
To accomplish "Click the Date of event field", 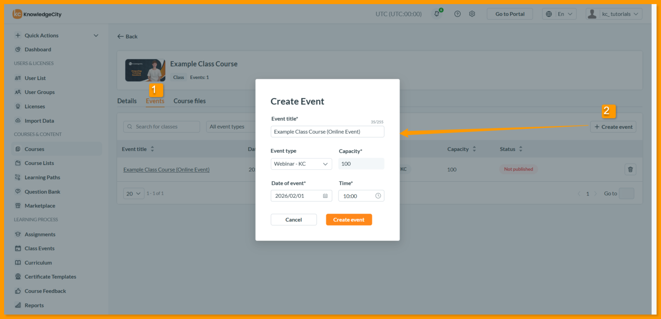I will 301,196.
